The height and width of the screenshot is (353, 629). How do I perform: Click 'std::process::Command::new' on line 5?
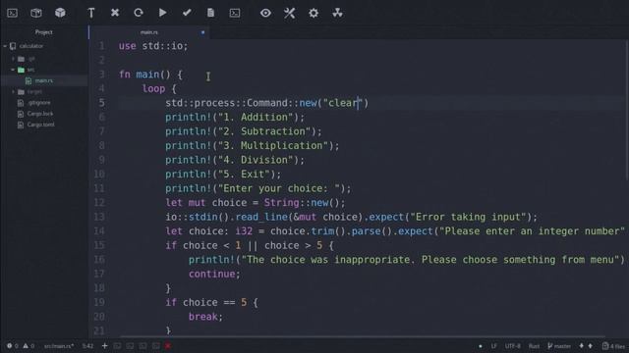pyautogui.click(x=241, y=103)
